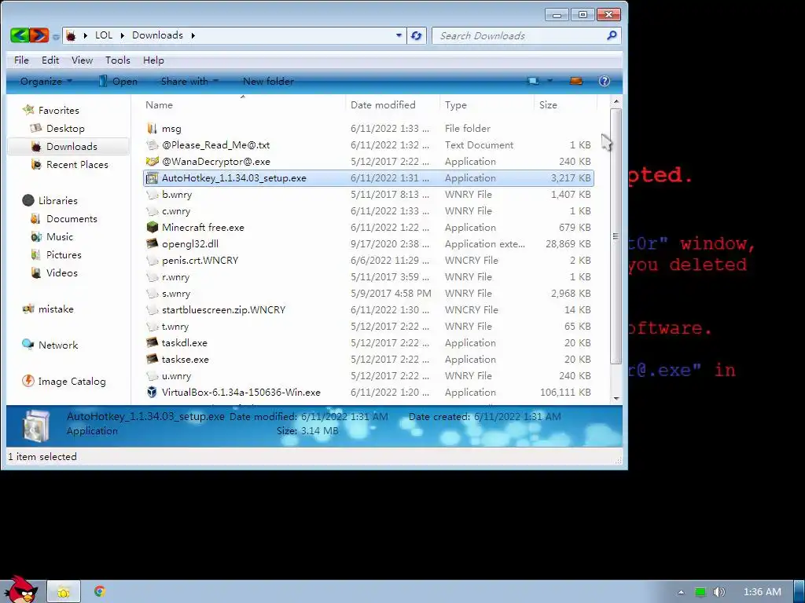The width and height of the screenshot is (805, 603).
Task: Open the File menu
Action: click(x=21, y=60)
